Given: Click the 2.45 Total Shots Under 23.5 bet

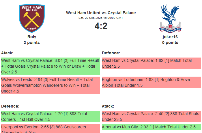Looking at the screenshot, I should click(x=151, y=117).
